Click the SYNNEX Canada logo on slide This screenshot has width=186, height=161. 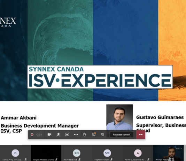click(8, 22)
